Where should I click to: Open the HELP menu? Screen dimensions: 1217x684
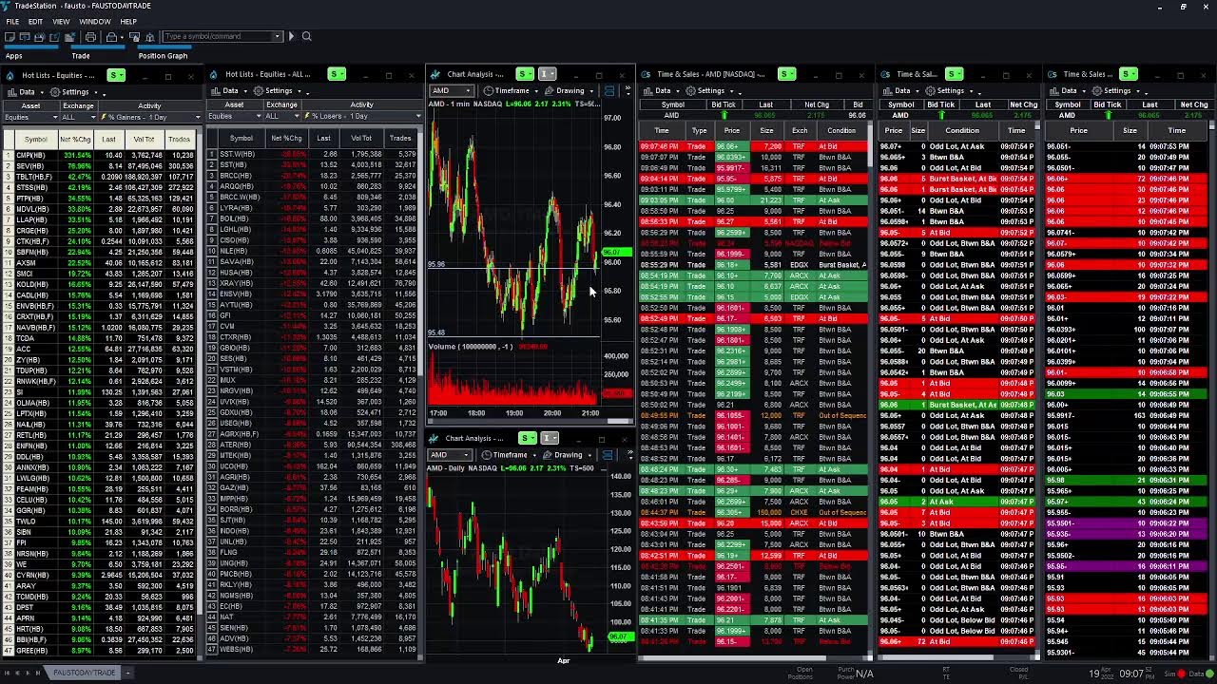[x=128, y=21]
